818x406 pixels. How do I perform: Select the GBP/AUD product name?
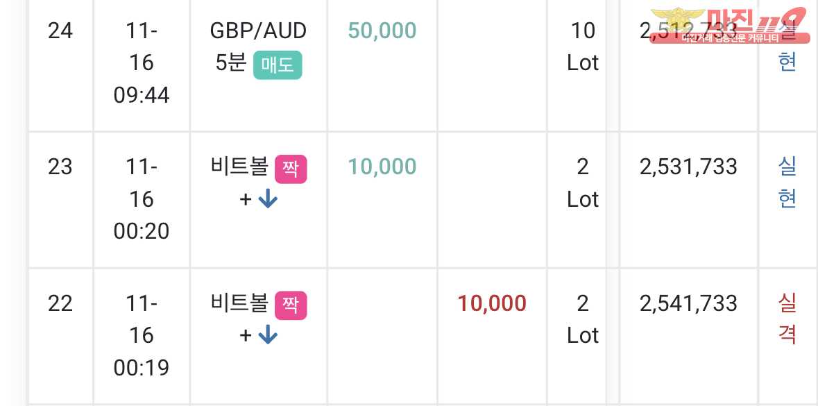[x=258, y=31]
